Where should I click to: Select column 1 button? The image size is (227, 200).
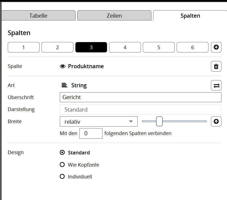tap(24, 47)
